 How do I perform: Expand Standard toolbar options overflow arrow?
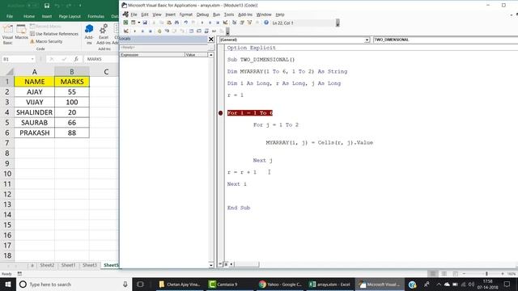pyautogui.click(x=338, y=23)
